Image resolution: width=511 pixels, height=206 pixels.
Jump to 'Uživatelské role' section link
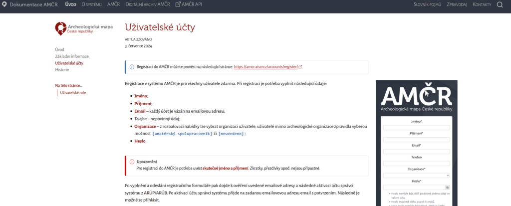(x=73, y=93)
